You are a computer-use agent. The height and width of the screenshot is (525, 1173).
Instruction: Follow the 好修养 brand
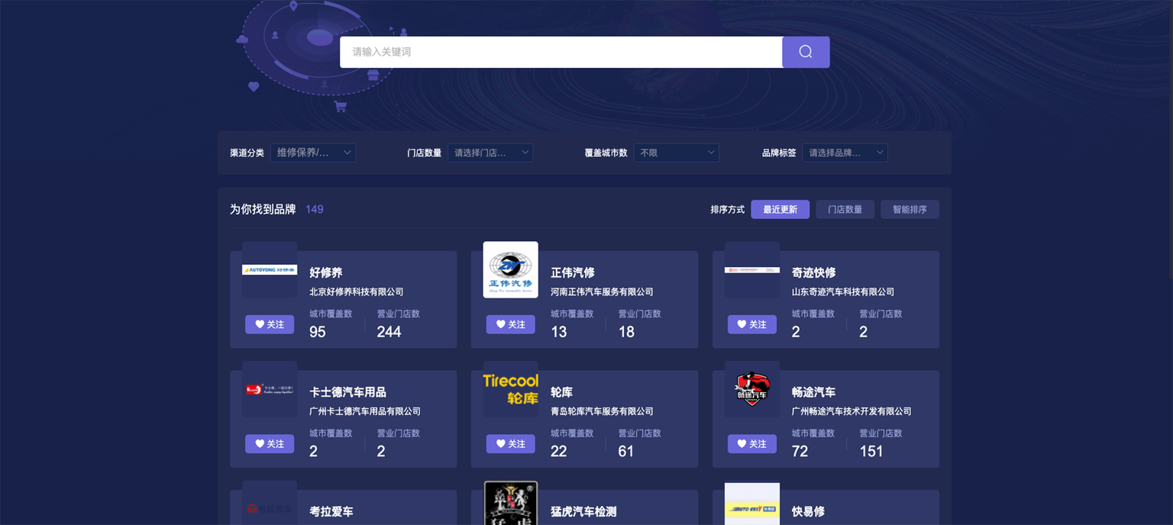coord(270,324)
